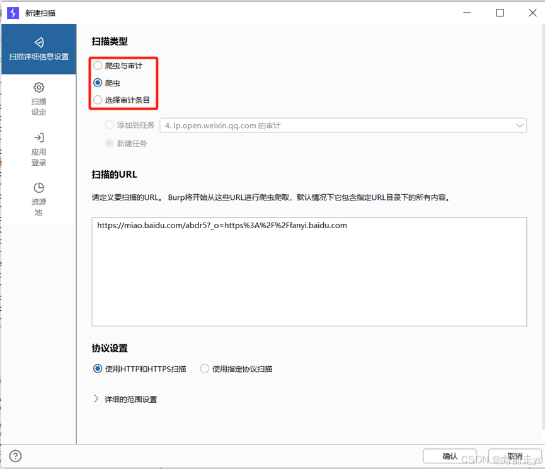Open the lp.open.weixin.qq.com 的审计 dropdown

coord(343,125)
